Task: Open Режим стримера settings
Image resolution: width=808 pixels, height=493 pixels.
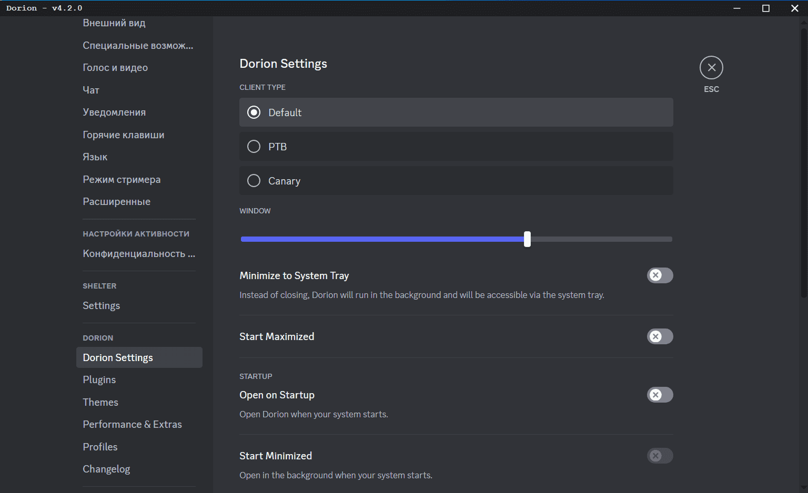Action: (122, 180)
